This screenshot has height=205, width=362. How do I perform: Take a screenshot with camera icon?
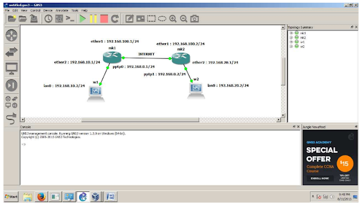point(195,19)
